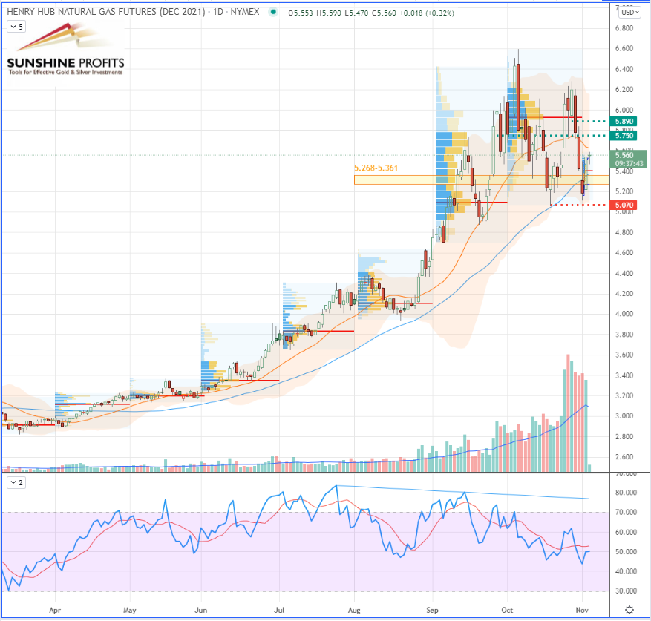651x621 pixels.
Task: Click the Nov label on time axis
Action: (582, 610)
